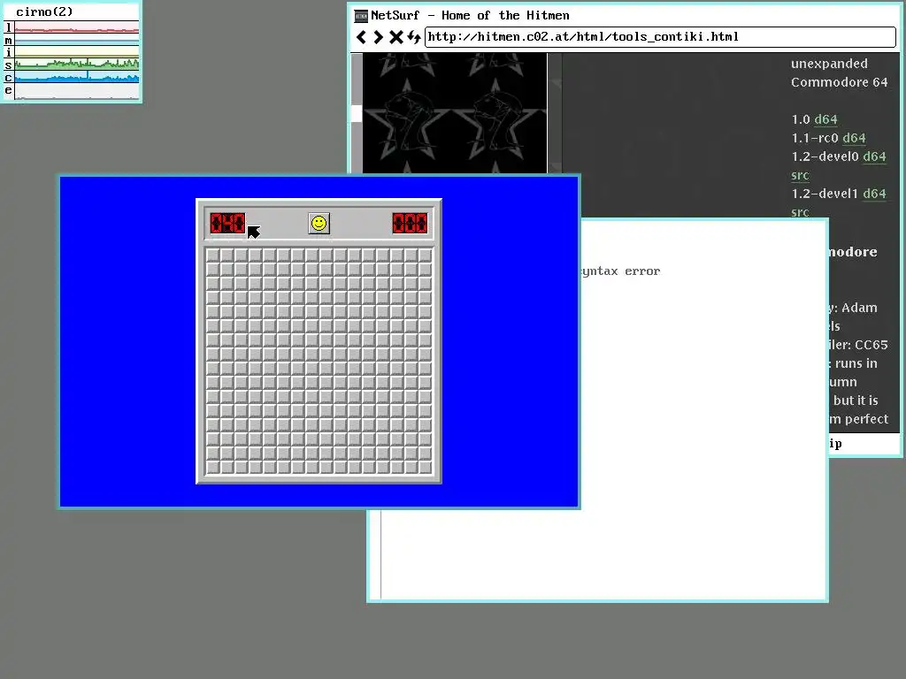Click the Minesweeper timer display
The image size is (906, 679).
[411, 223]
